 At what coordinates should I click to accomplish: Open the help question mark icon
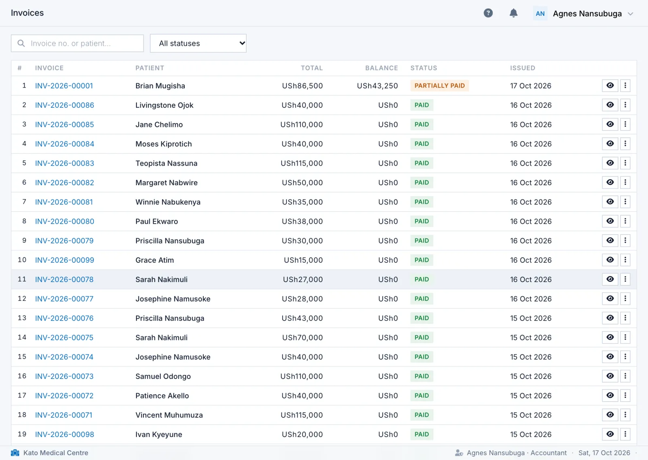[x=488, y=13]
